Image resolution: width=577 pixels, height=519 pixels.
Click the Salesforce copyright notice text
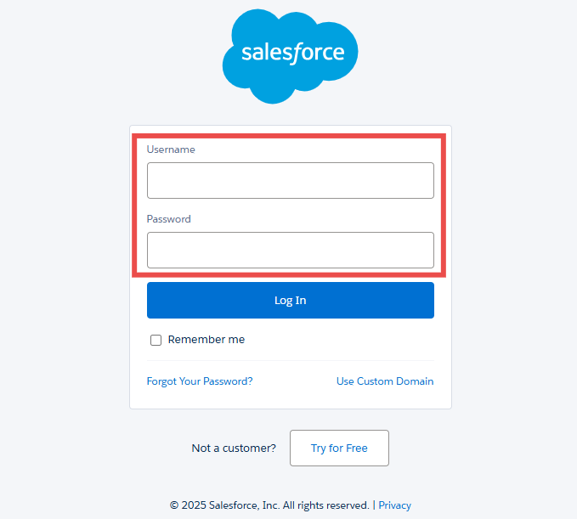click(x=269, y=505)
